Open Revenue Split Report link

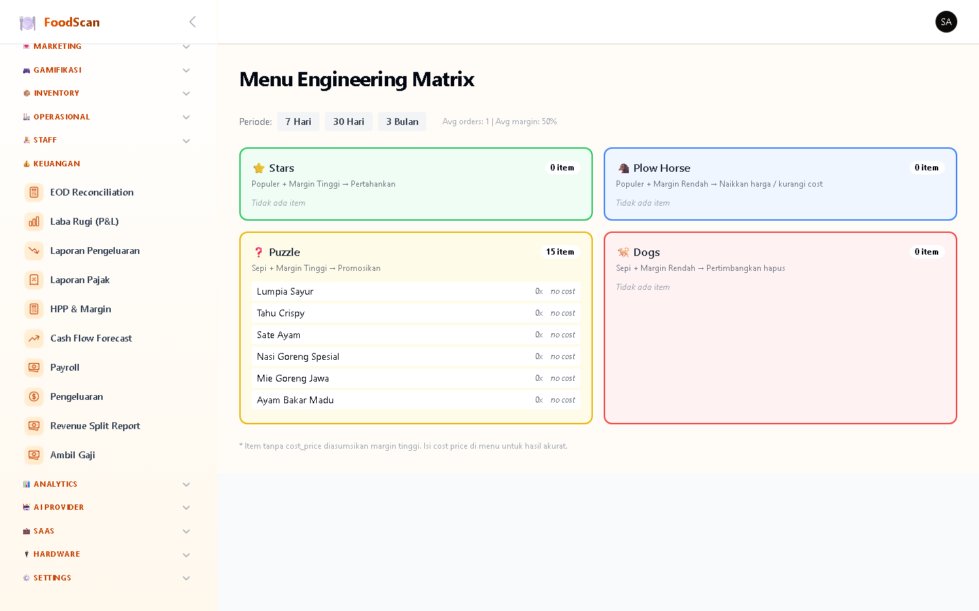coord(95,426)
